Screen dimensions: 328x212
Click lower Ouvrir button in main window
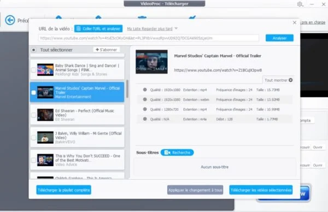point(318,165)
